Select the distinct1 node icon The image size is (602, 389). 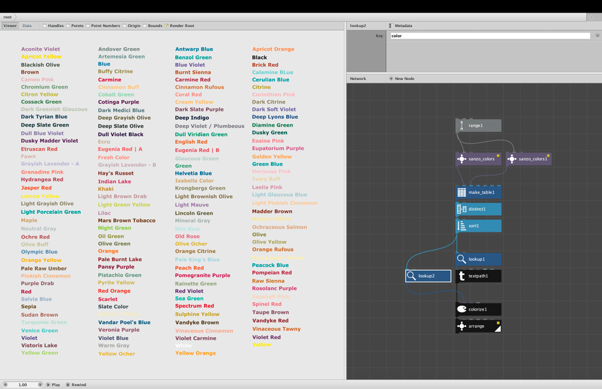[x=462, y=210]
